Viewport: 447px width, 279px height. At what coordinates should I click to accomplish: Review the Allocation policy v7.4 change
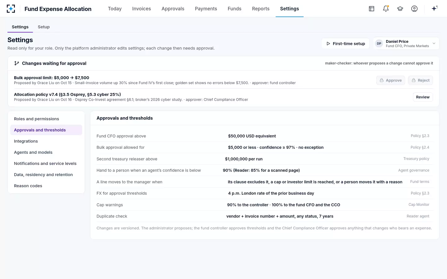(423, 97)
